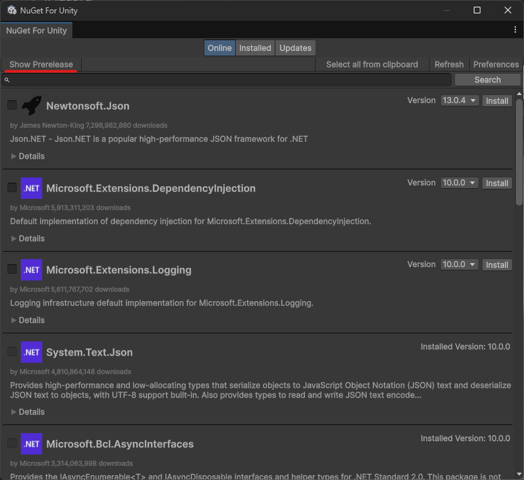
Task: Click the scroll down arrow of package list
Action: (x=519, y=474)
